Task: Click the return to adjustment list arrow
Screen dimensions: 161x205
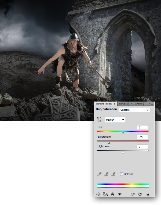Action: tap(98, 194)
